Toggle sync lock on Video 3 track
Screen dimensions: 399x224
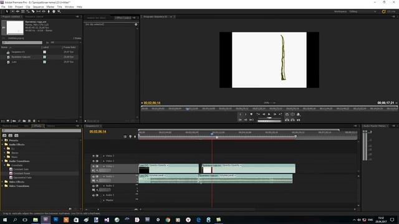click(x=97, y=156)
